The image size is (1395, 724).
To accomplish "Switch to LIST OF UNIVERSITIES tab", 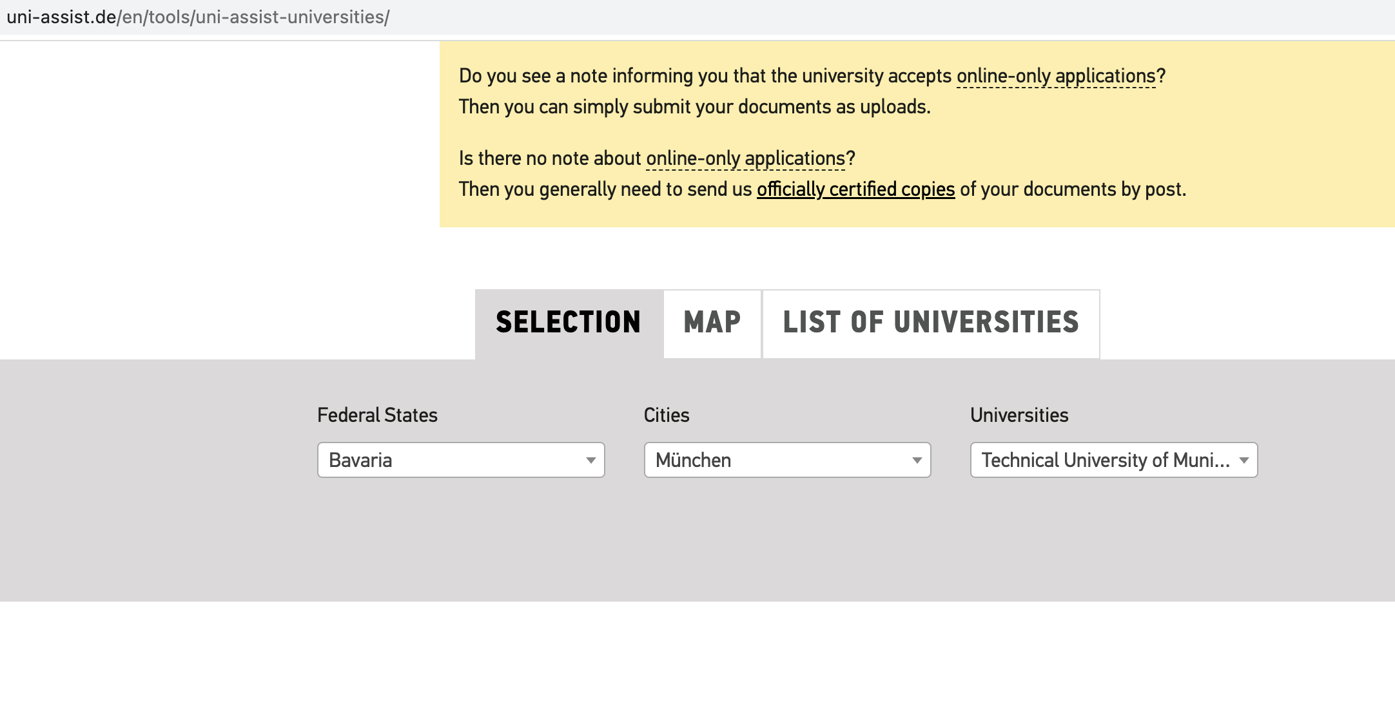I will 931,323.
